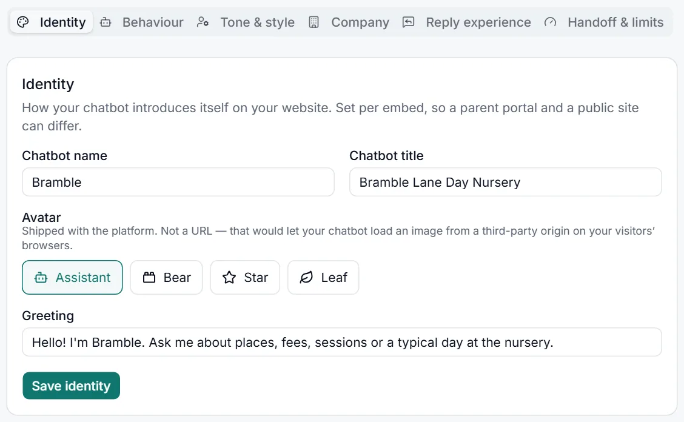This screenshot has height=422, width=684.
Task: Click the Chatbot name label
Action: [x=64, y=156]
